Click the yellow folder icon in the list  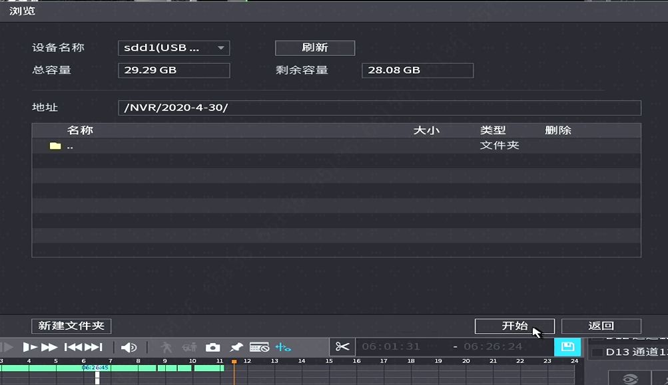point(55,146)
